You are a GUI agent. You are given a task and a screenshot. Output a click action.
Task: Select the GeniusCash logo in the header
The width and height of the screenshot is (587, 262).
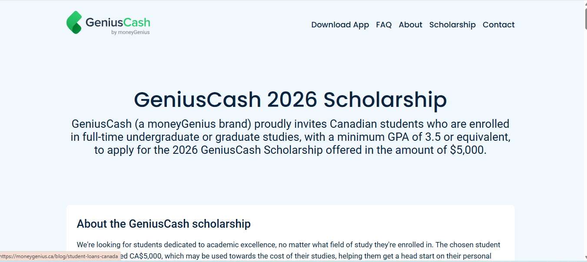click(108, 21)
